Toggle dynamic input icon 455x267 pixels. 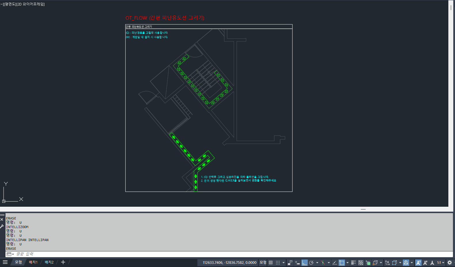coord(297,263)
